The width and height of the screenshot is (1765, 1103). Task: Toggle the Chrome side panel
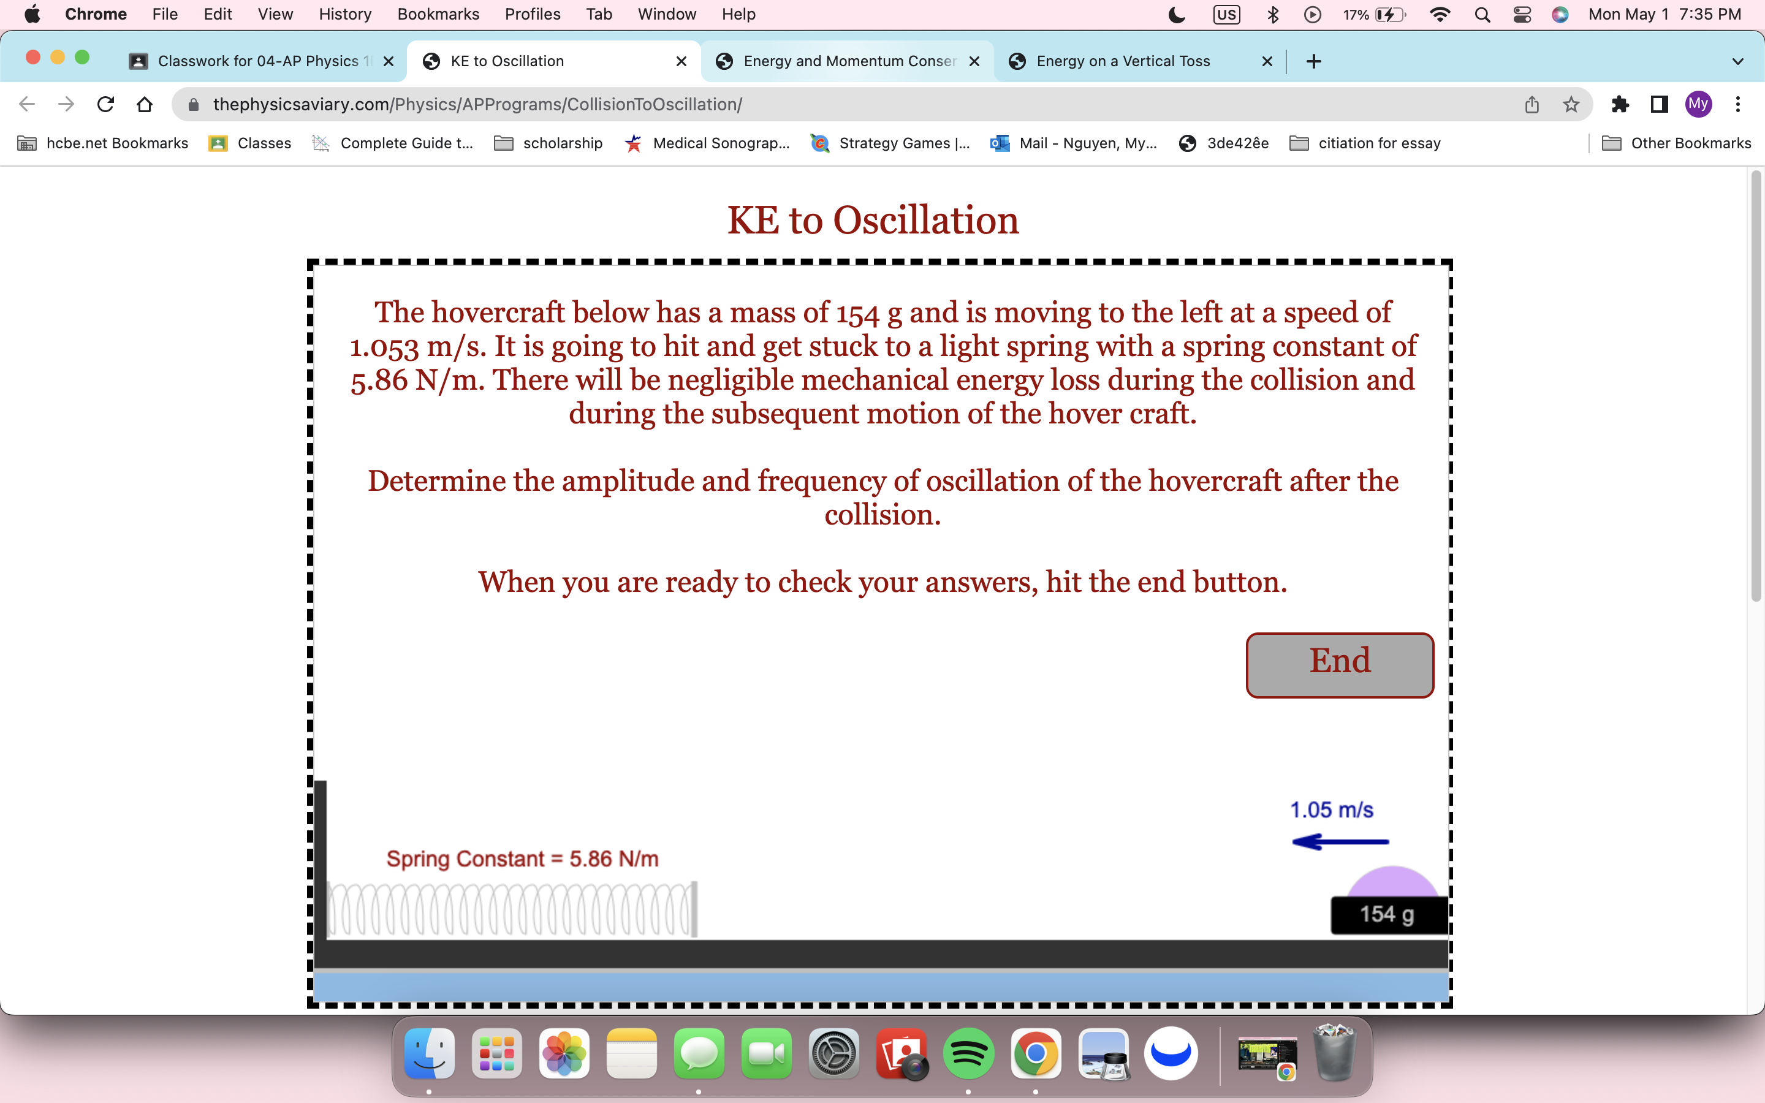coord(1659,104)
